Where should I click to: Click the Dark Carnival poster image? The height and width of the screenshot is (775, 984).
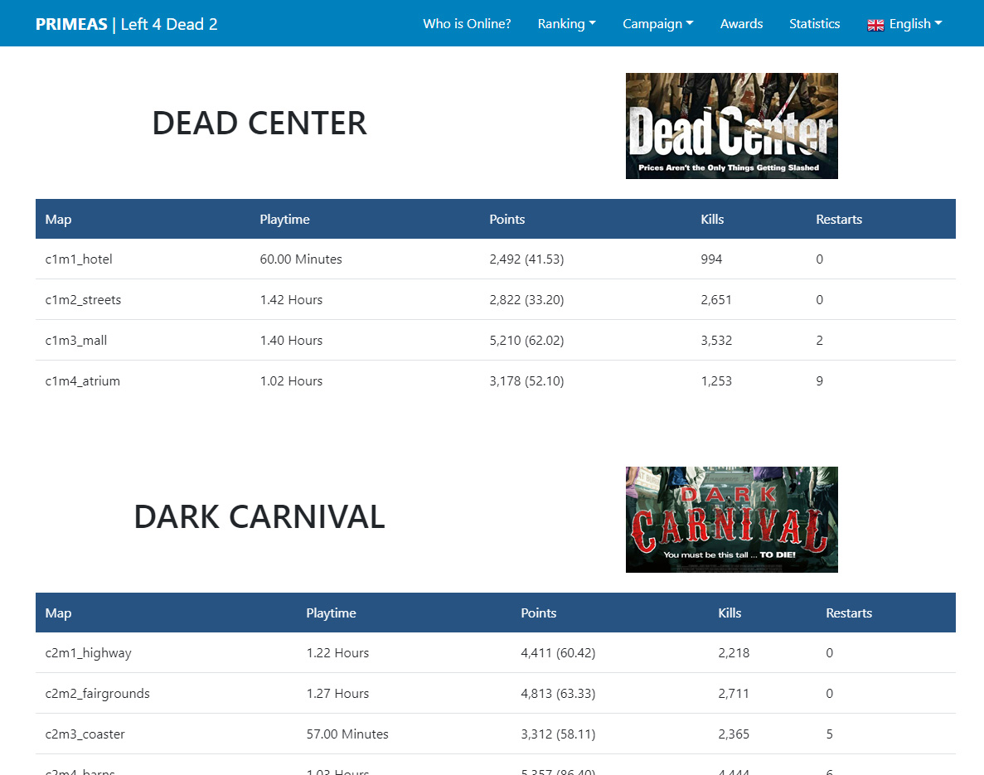(732, 519)
